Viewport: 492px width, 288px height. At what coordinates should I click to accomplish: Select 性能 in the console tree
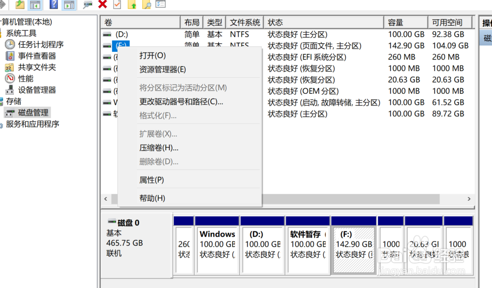tap(26, 79)
